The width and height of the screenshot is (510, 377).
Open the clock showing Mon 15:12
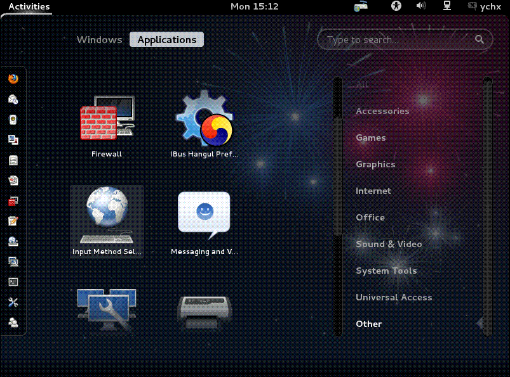[254, 6]
